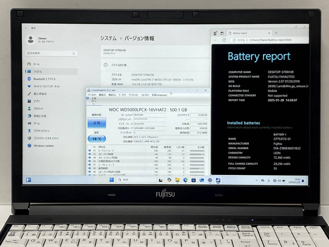
Task: Open Edge tab actions menu icon
Action: (222, 33)
